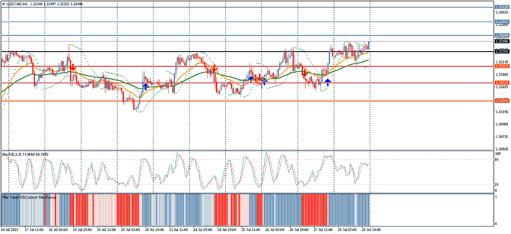Click the 20 level on Stochastic scale
The image size is (511, 234).
click(x=497, y=184)
